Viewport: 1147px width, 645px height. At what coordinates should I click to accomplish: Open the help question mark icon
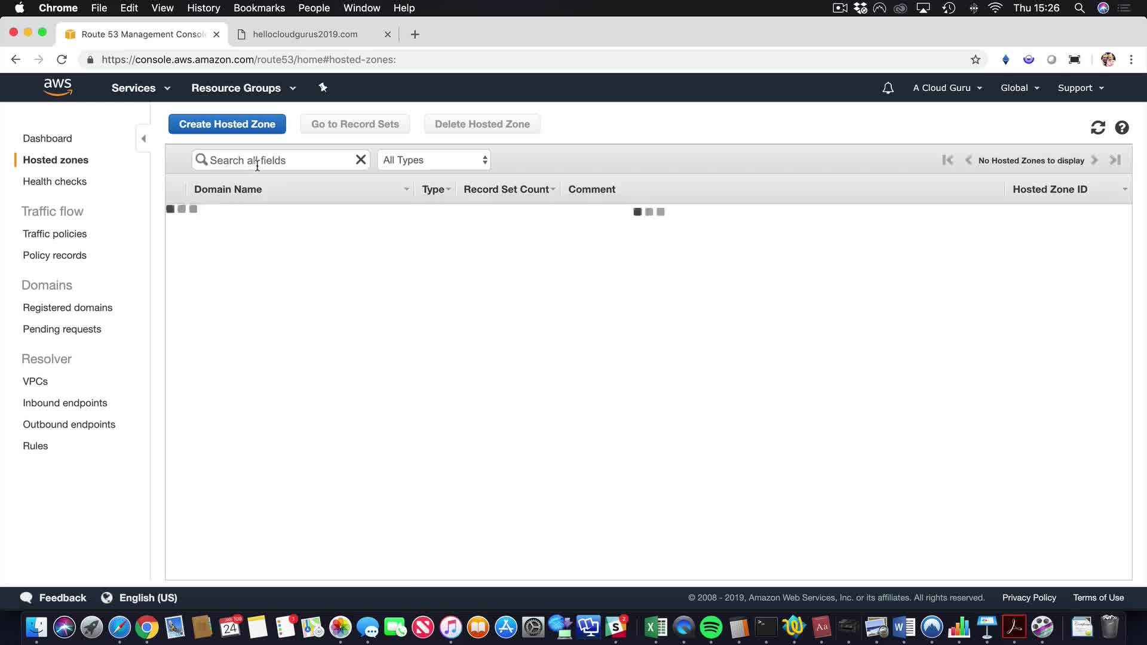tap(1121, 128)
